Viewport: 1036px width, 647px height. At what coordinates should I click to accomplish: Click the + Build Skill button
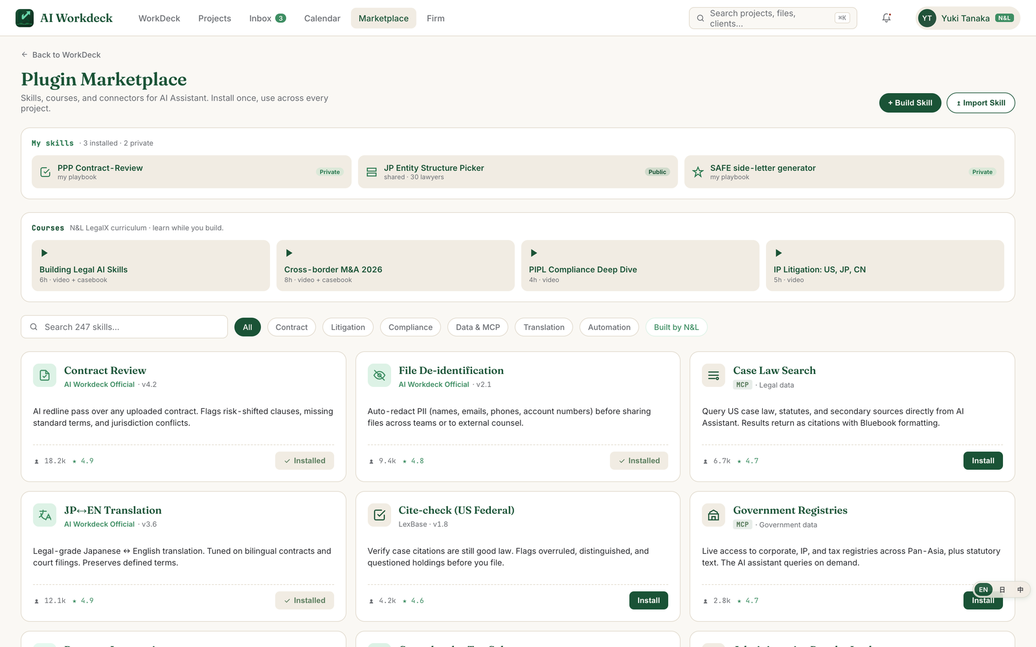pos(910,103)
